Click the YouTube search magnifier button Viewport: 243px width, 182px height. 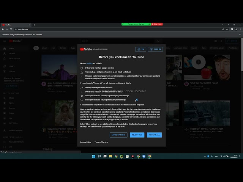click(158, 41)
